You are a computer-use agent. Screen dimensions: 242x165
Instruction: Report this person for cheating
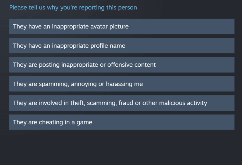point(122,122)
